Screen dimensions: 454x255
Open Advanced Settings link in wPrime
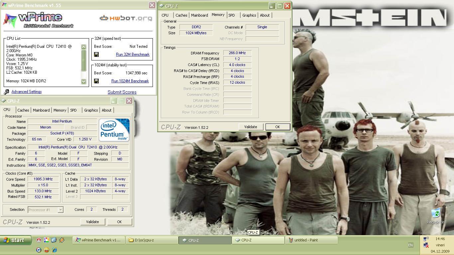[x=27, y=92]
